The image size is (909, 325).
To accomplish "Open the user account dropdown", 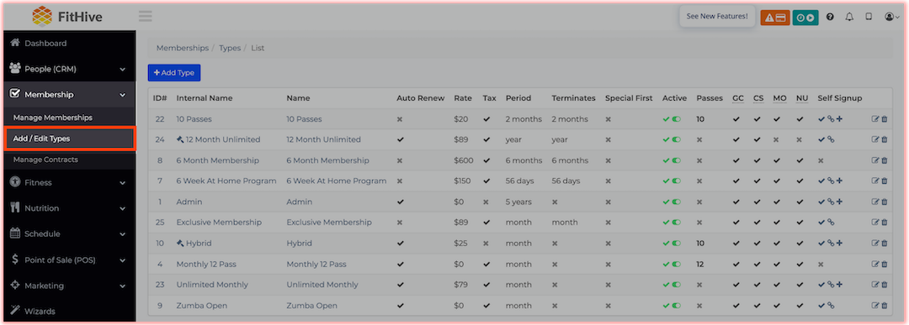I will click(x=892, y=18).
